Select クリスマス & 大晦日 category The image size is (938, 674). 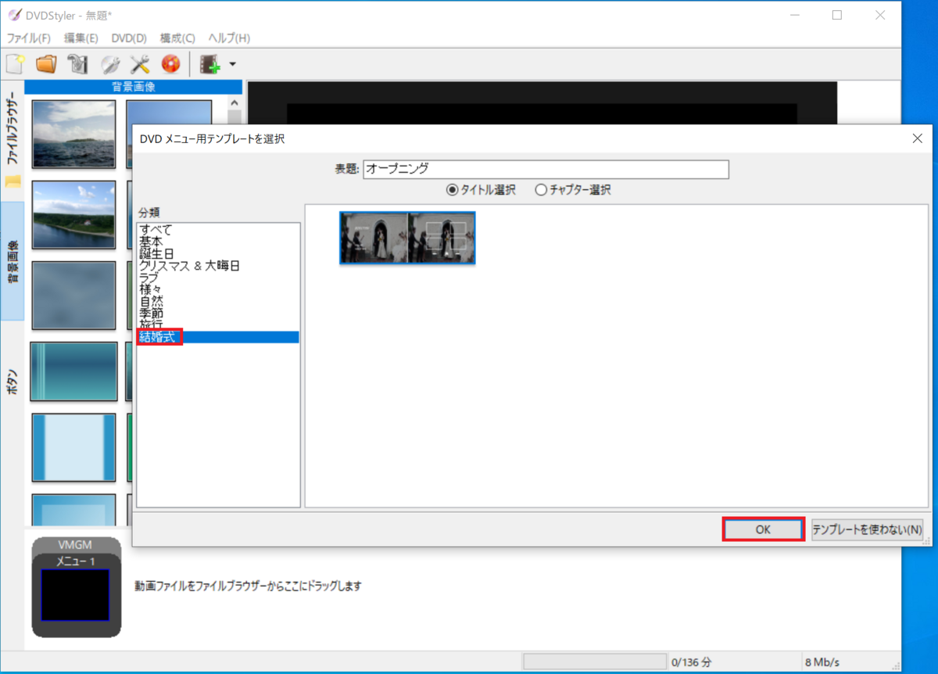pos(218,266)
